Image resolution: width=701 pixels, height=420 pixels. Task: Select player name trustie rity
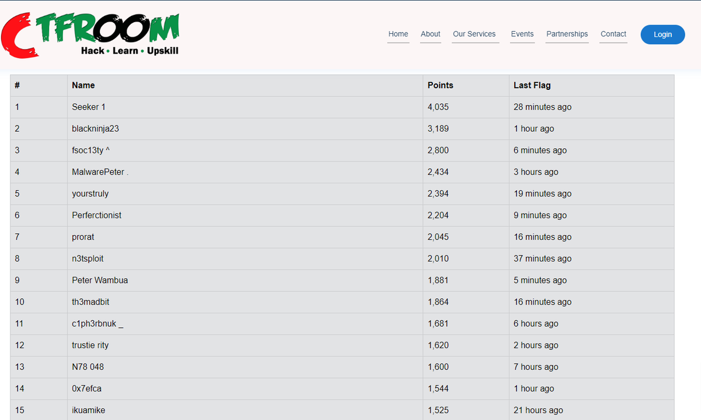pyautogui.click(x=91, y=345)
